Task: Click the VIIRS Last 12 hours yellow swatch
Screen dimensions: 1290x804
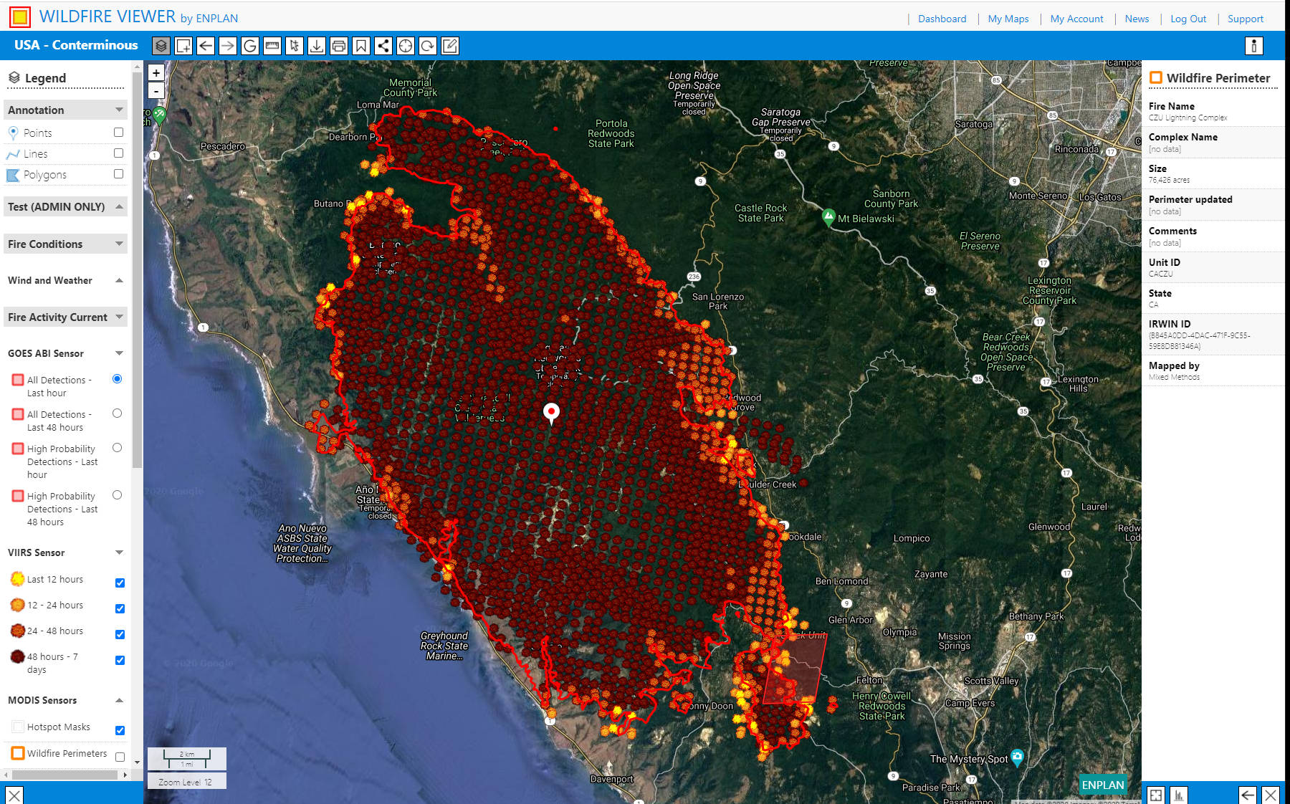Action: coord(18,579)
